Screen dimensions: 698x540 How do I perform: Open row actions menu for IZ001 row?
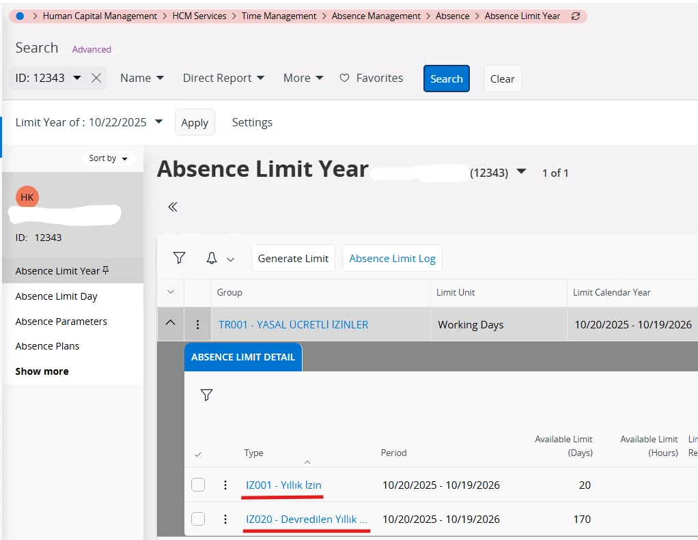click(225, 485)
